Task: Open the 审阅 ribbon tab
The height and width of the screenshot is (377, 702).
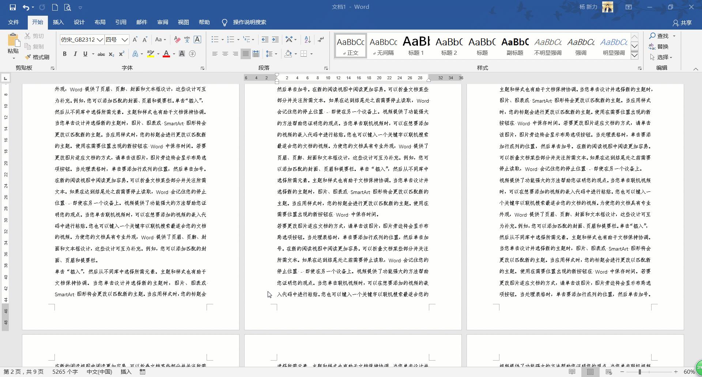Action: point(163,22)
